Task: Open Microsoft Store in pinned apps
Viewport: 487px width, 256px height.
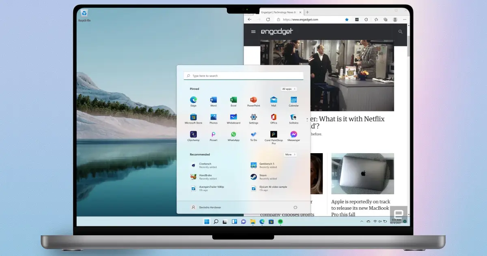Action: 193,117
